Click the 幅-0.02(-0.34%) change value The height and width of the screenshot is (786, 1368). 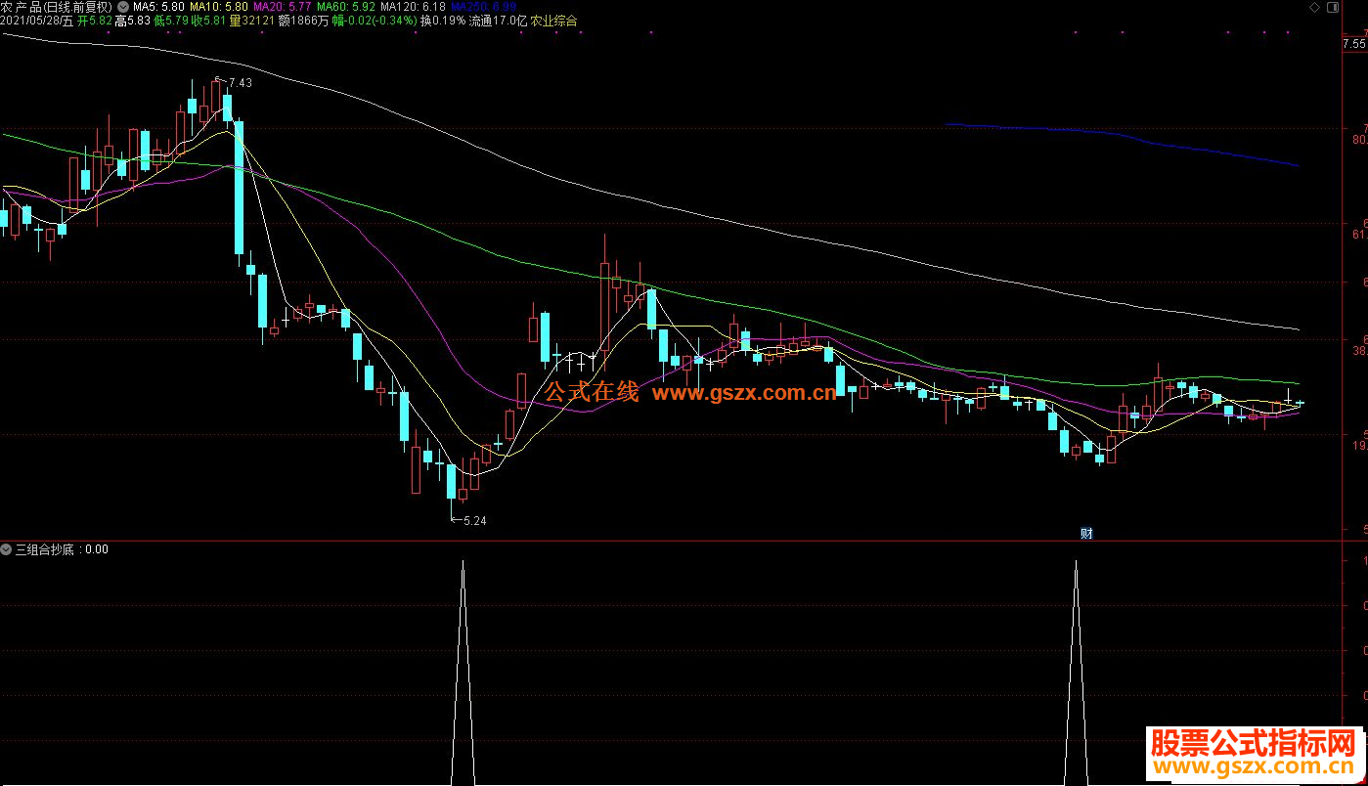pos(375,20)
